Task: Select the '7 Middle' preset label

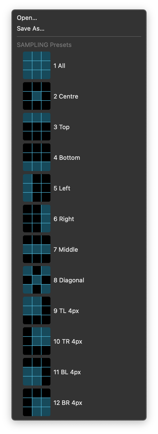Action: coord(66,249)
